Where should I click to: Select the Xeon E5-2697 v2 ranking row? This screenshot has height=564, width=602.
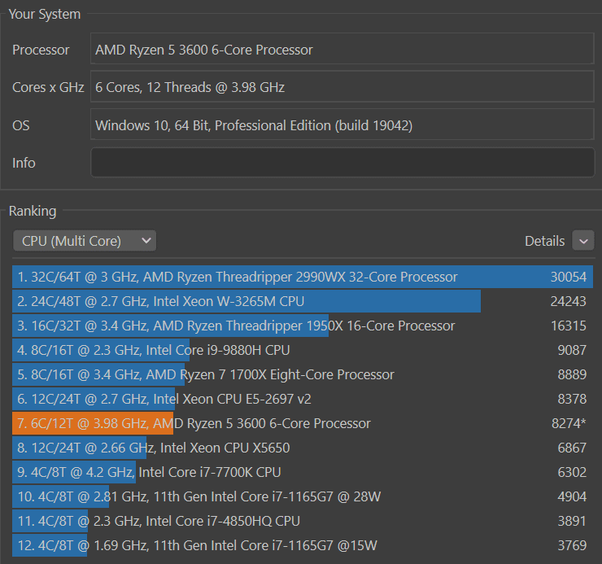coord(303,399)
